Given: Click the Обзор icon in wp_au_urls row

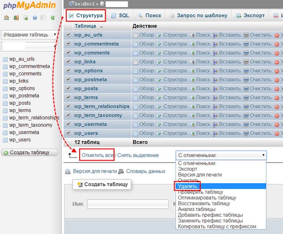Looking at the screenshot, I should pos(135,35).
